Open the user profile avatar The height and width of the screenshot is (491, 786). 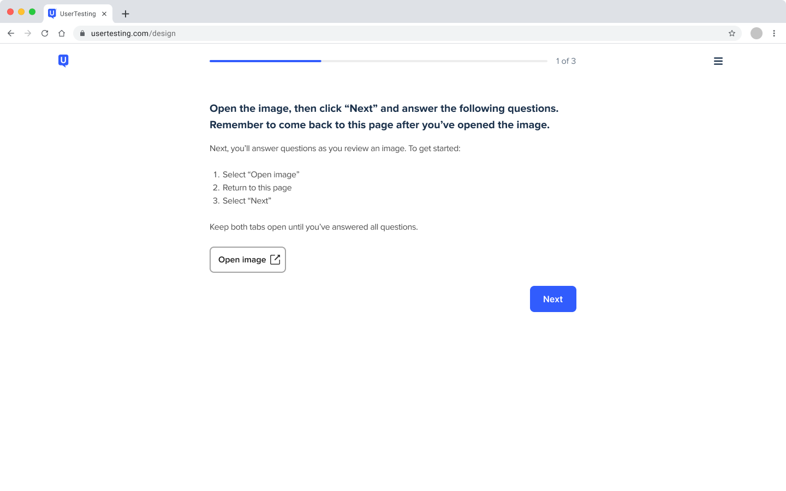pos(757,33)
